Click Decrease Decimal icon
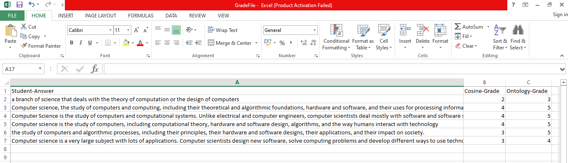The height and width of the screenshot is (163, 568). coord(313,43)
